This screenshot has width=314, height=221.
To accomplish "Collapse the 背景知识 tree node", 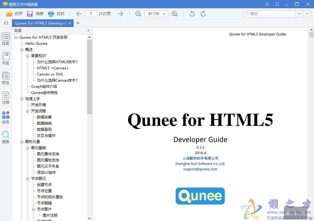I will [27, 56].
